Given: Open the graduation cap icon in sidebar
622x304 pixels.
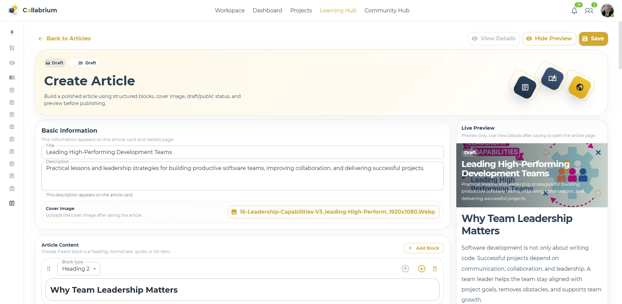Looking at the screenshot, I should pos(12,63).
